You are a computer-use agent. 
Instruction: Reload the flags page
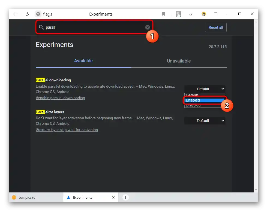click(x=27, y=14)
